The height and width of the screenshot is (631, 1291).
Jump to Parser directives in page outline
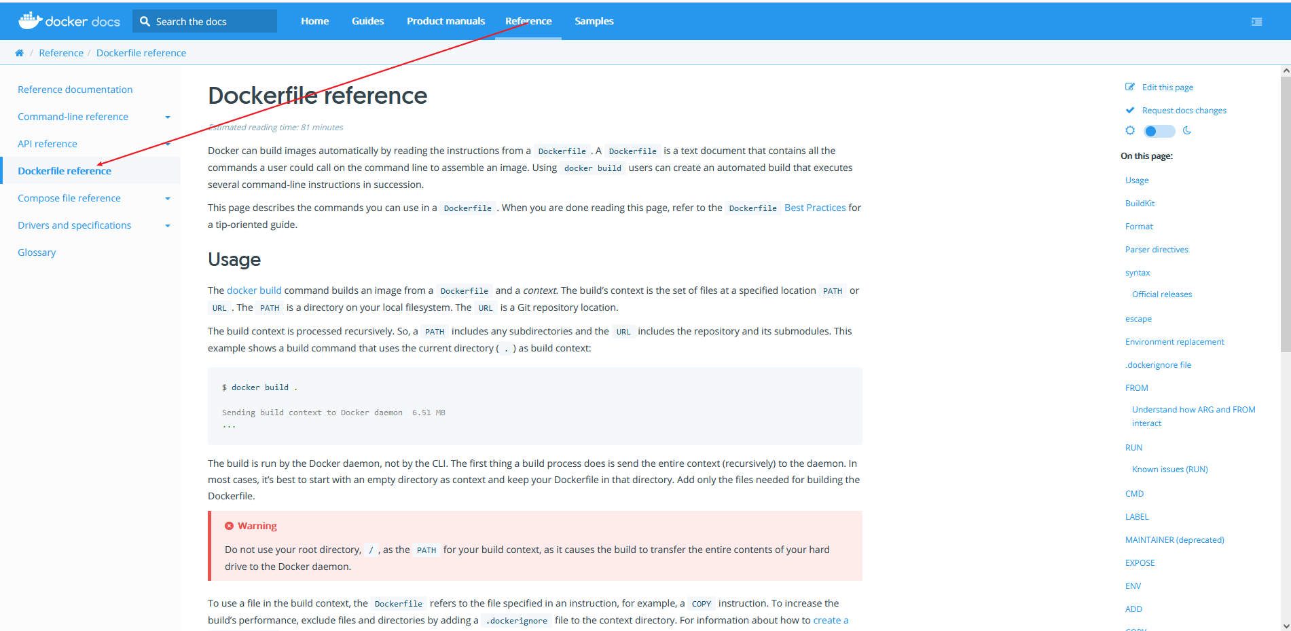1157,250
